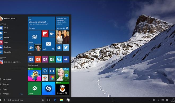The image size is (175, 103).
Task: Open the Power options
Action: 4,89
